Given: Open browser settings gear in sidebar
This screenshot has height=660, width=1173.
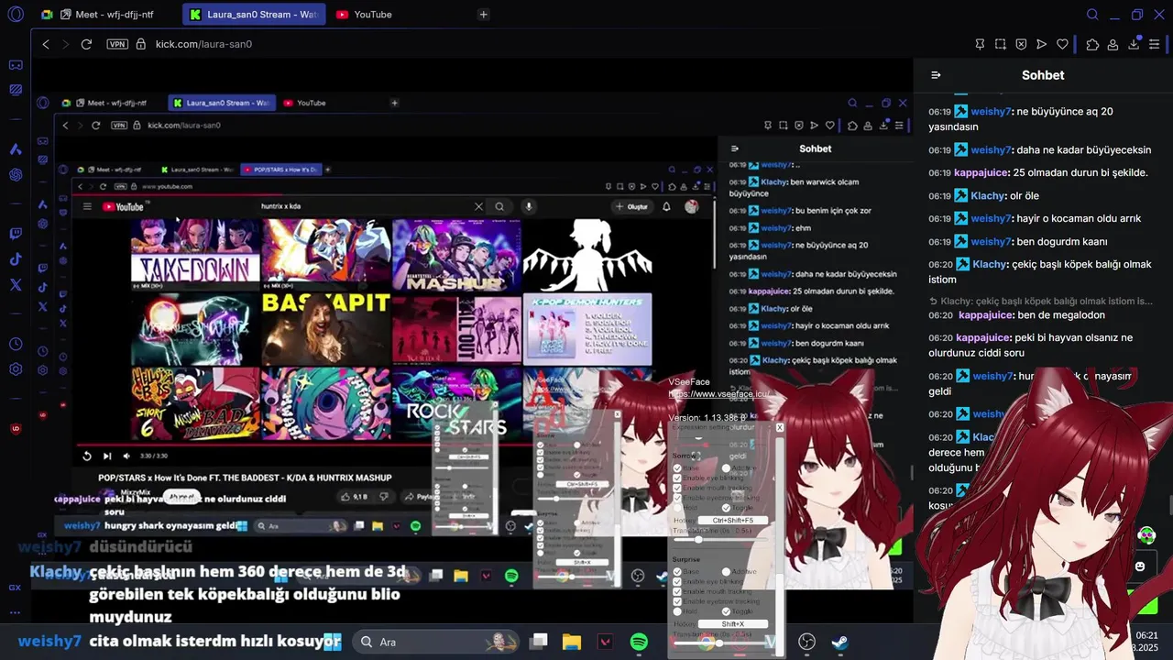Looking at the screenshot, I should tap(16, 369).
